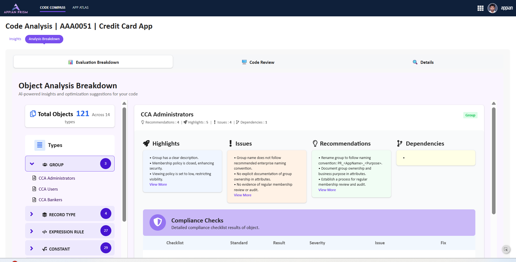Image resolution: width=516 pixels, height=262 pixels.
Task: Go to the APP ATLAS menu
Action: [x=80, y=8]
